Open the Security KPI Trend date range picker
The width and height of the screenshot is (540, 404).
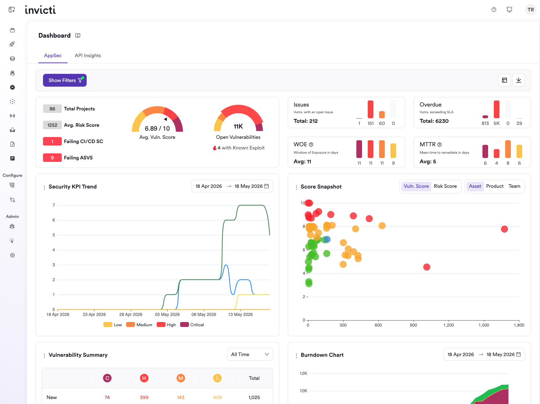click(232, 186)
